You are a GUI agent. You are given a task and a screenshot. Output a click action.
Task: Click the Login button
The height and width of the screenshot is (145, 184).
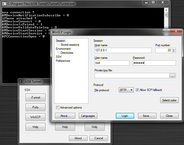coord(125,116)
